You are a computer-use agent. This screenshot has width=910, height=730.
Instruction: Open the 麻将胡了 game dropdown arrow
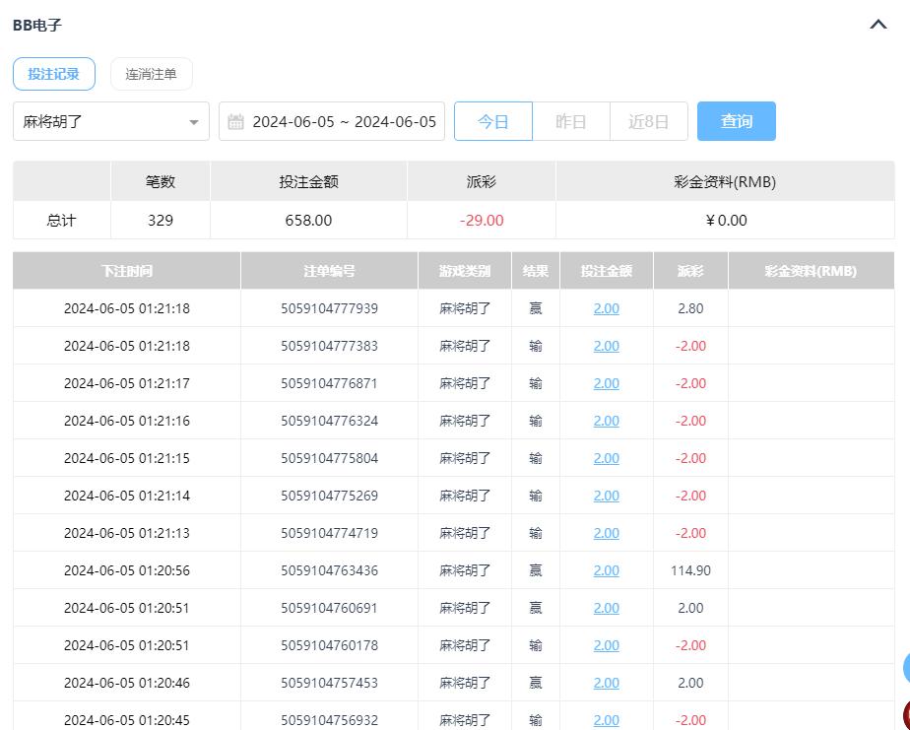point(193,122)
